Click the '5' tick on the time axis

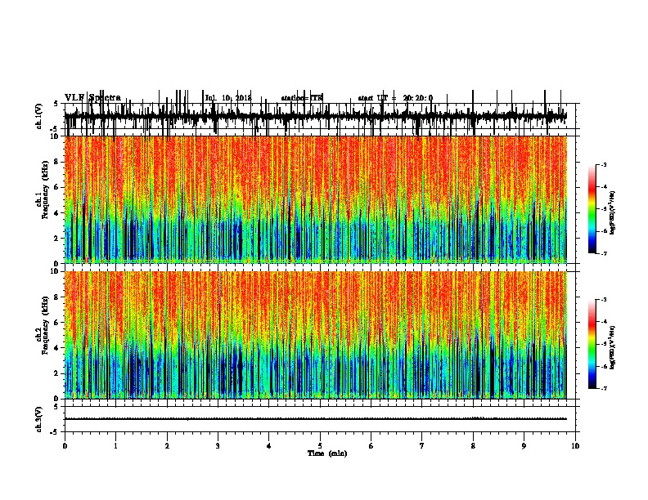[320, 446]
